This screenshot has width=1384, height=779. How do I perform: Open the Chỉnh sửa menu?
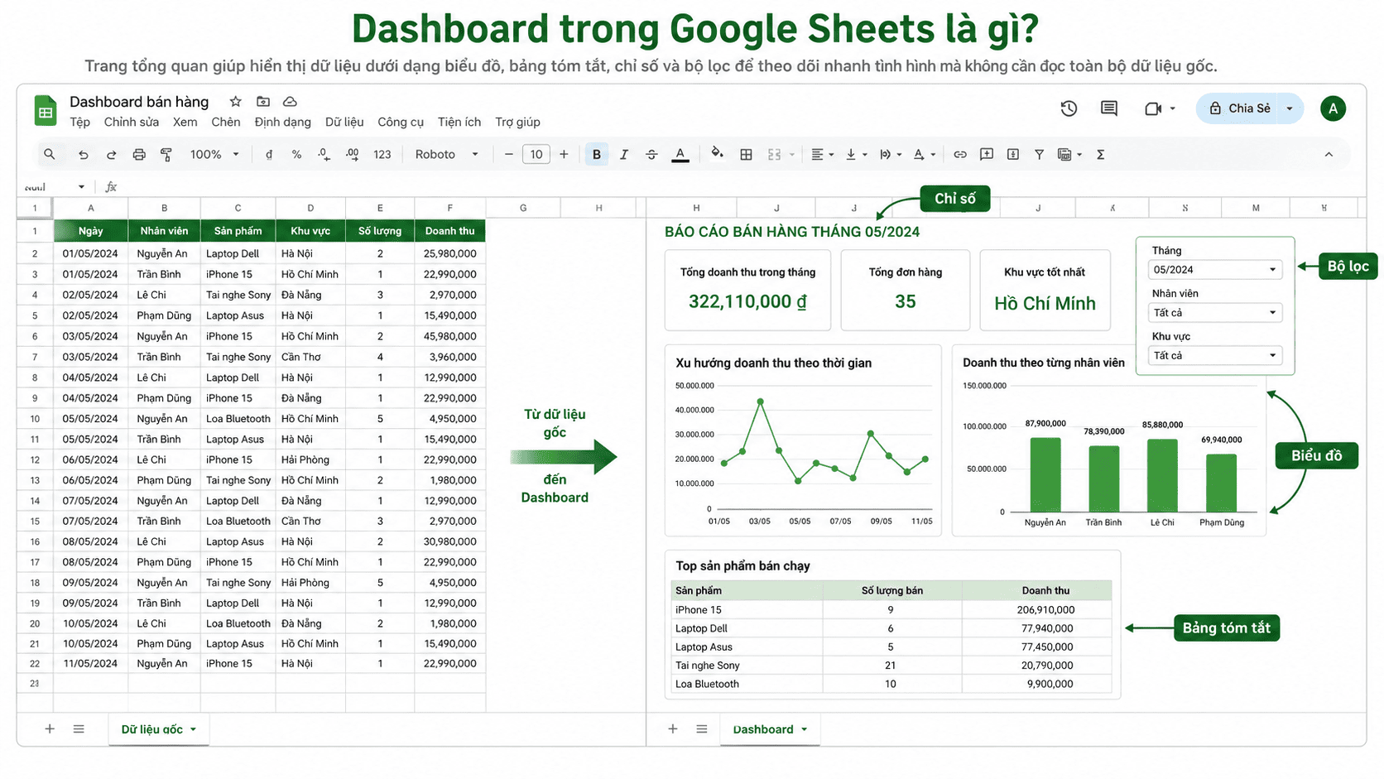[132, 122]
